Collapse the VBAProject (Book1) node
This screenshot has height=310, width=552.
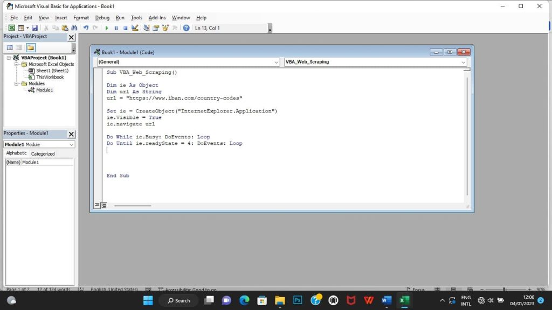click(9, 58)
